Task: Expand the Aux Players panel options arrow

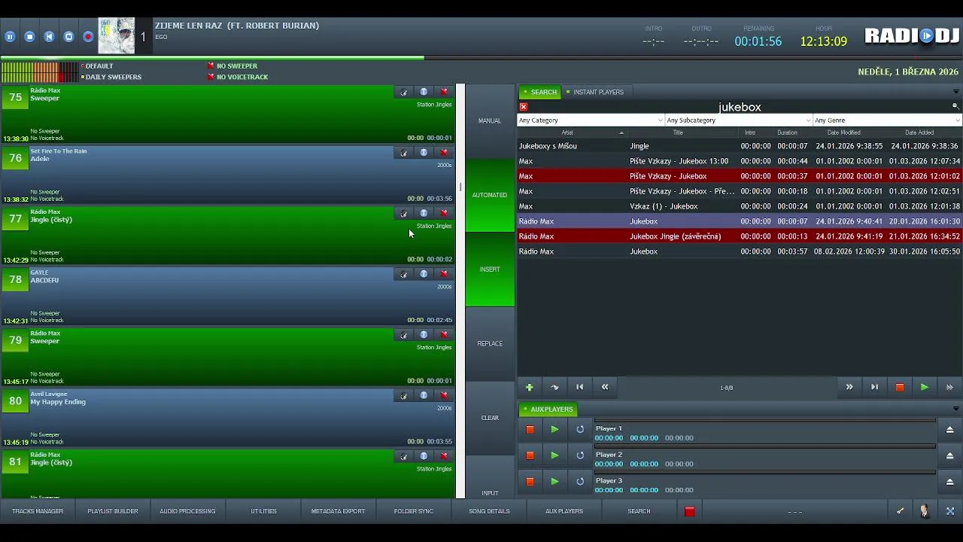Action: pos(955,409)
